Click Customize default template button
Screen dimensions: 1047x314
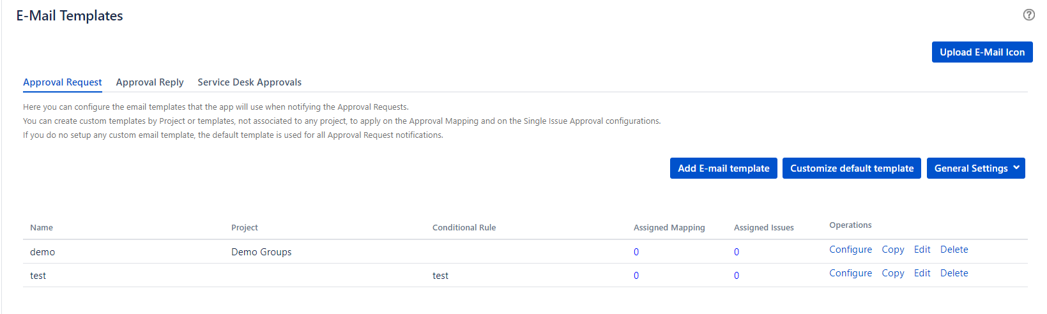coord(852,168)
